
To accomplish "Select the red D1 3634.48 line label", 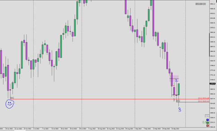I will [203, 98].
